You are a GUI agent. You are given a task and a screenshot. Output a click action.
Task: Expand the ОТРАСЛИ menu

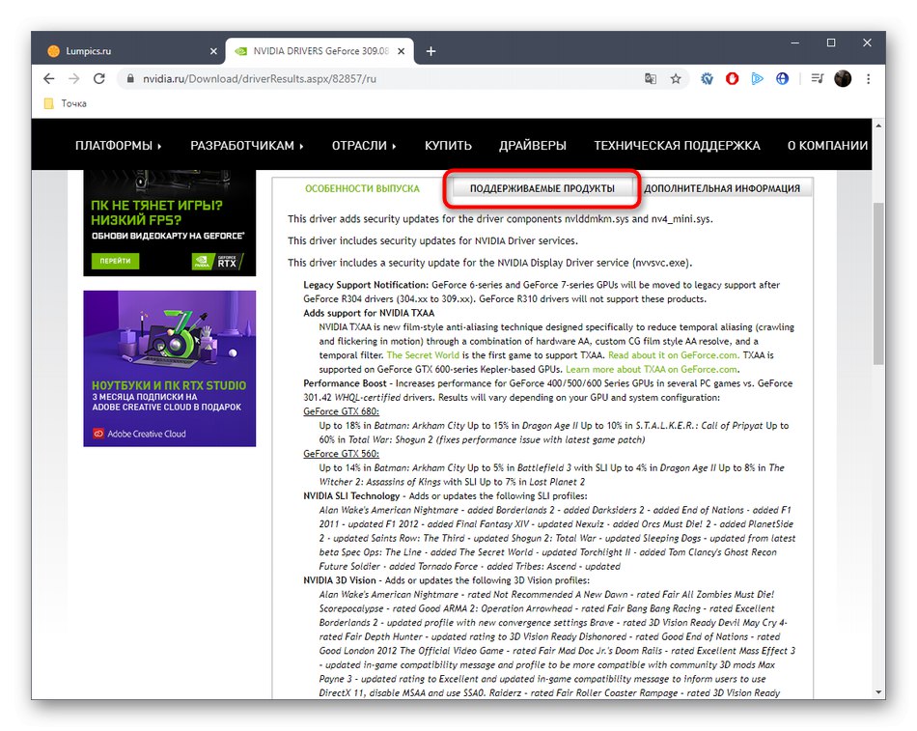tap(364, 146)
